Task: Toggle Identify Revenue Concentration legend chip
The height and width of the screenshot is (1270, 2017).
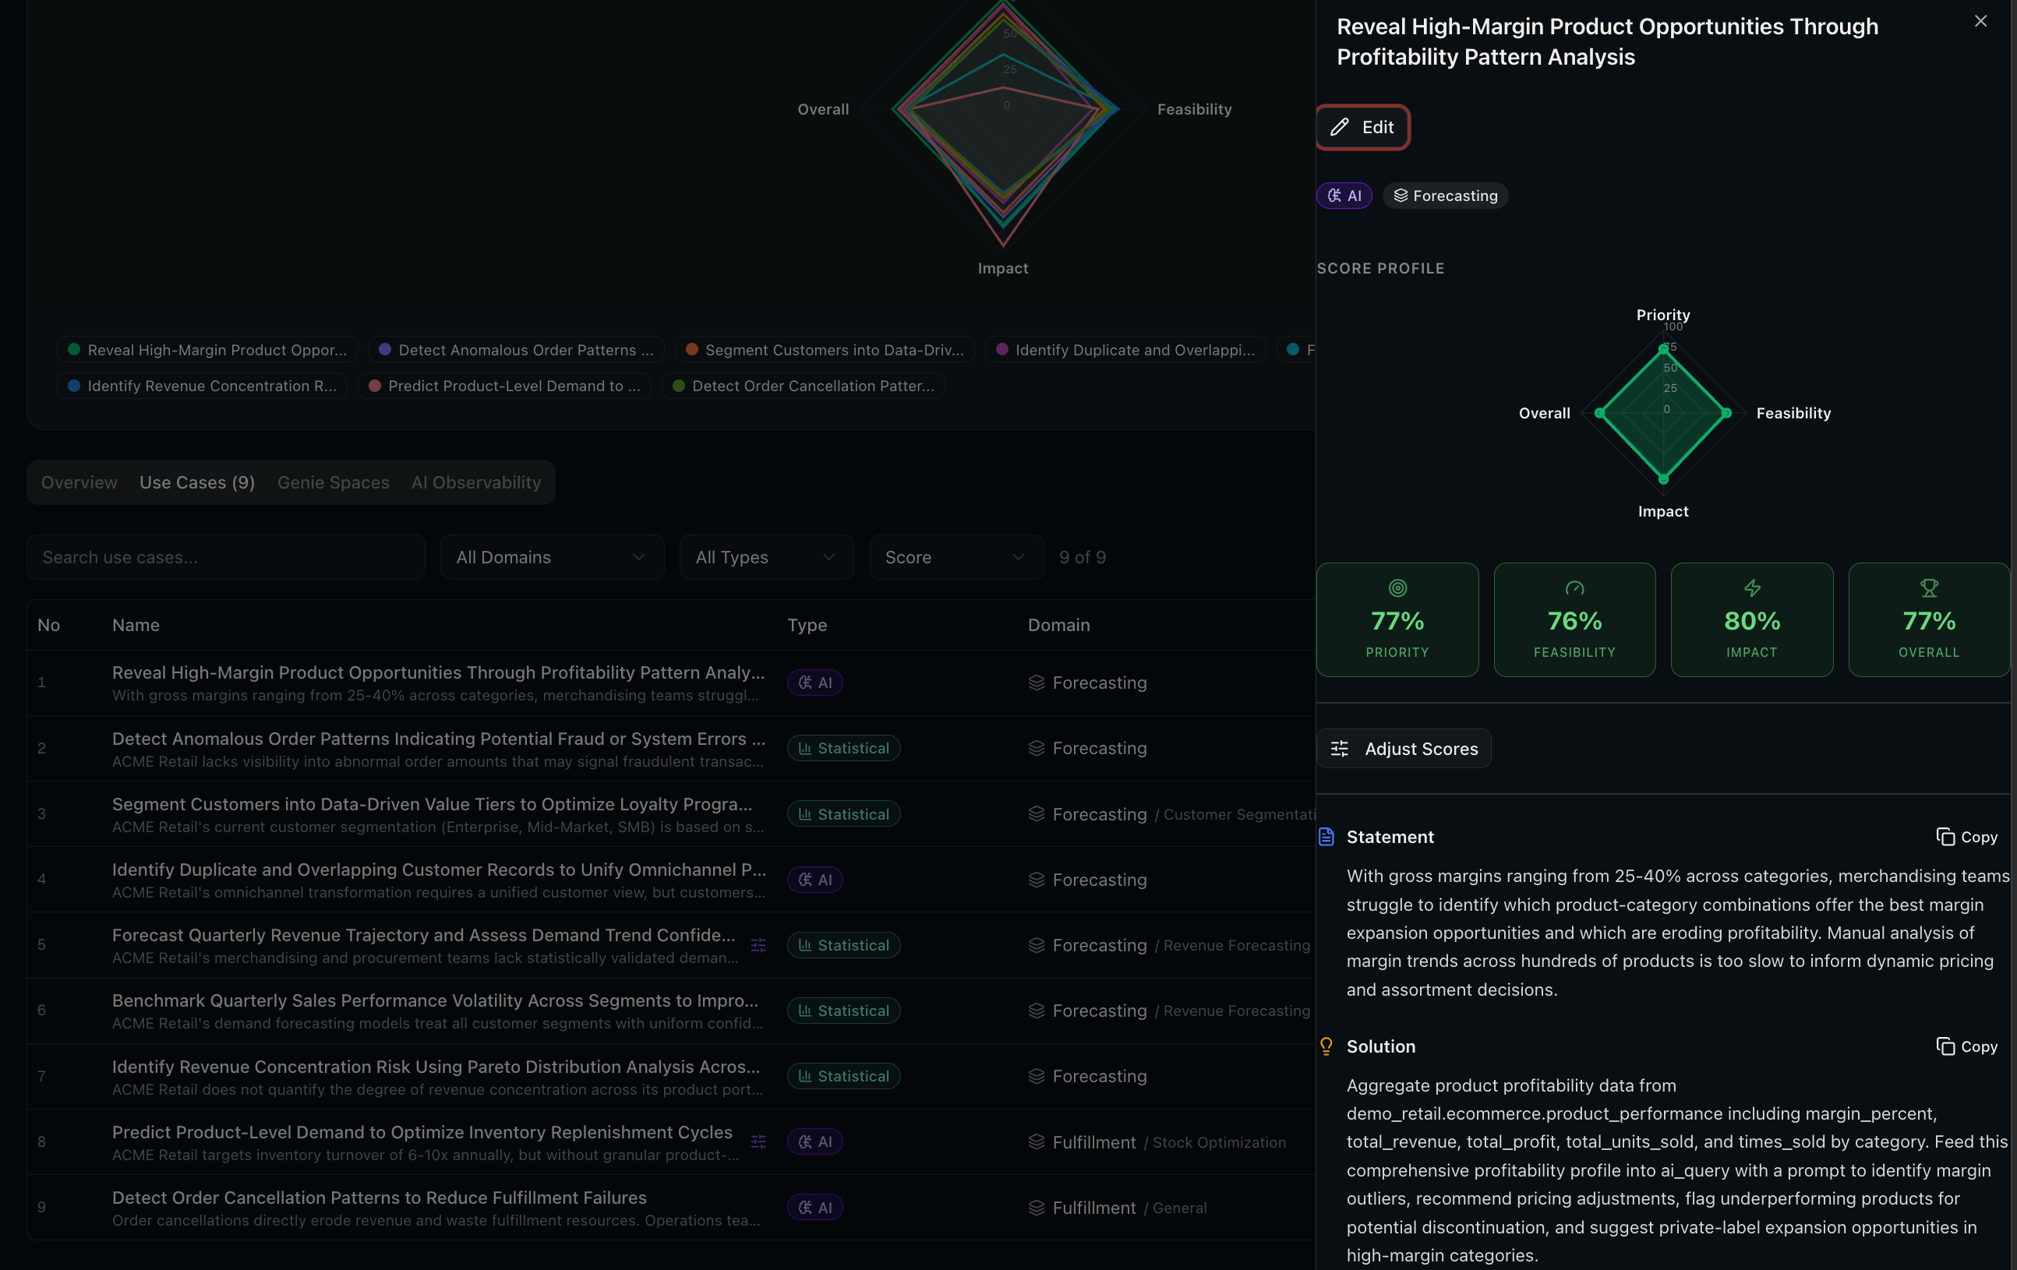Action: [x=202, y=386]
